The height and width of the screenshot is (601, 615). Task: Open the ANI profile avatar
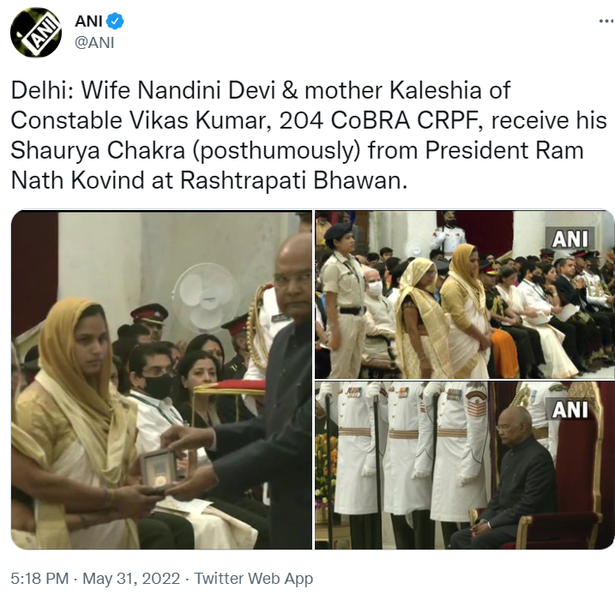click(x=36, y=32)
